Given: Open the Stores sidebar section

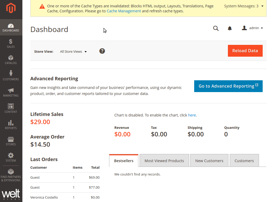Looking at the screenshot, I should click(x=11, y=141).
